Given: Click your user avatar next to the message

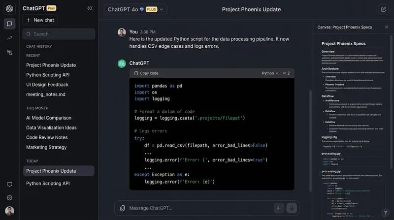Looking at the screenshot, I should tap(122, 32).
